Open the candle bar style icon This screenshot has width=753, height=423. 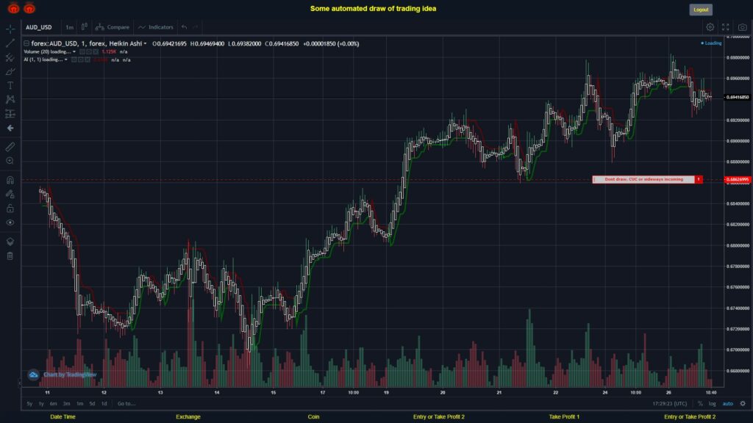click(84, 27)
